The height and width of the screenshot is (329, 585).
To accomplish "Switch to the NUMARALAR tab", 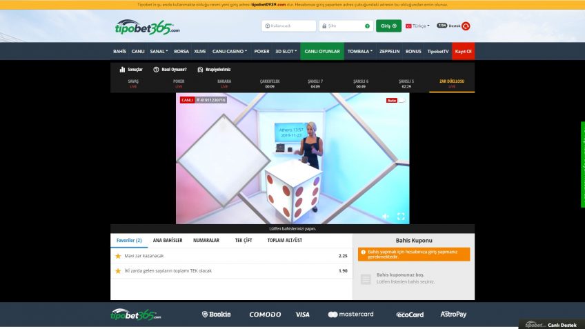I will (206, 241).
